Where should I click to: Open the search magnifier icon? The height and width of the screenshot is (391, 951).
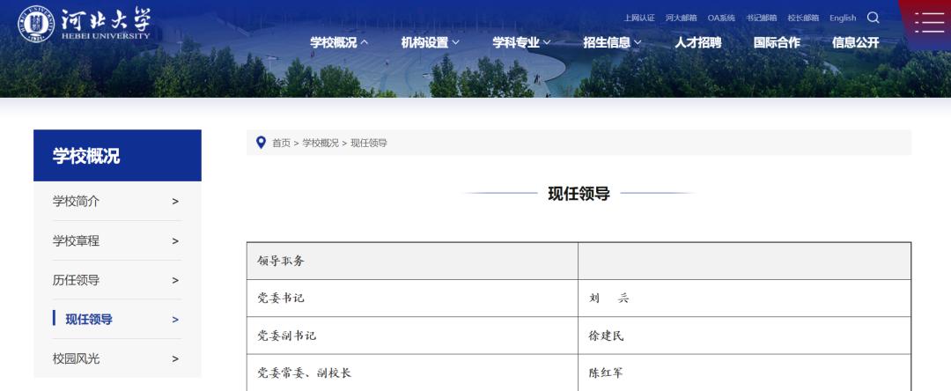(874, 18)
